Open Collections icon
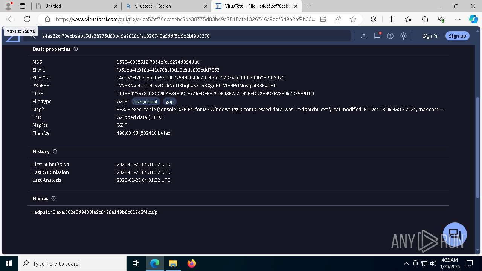Image resolution: width=482 pixels, height=271 pixels. tap(425, 19)
